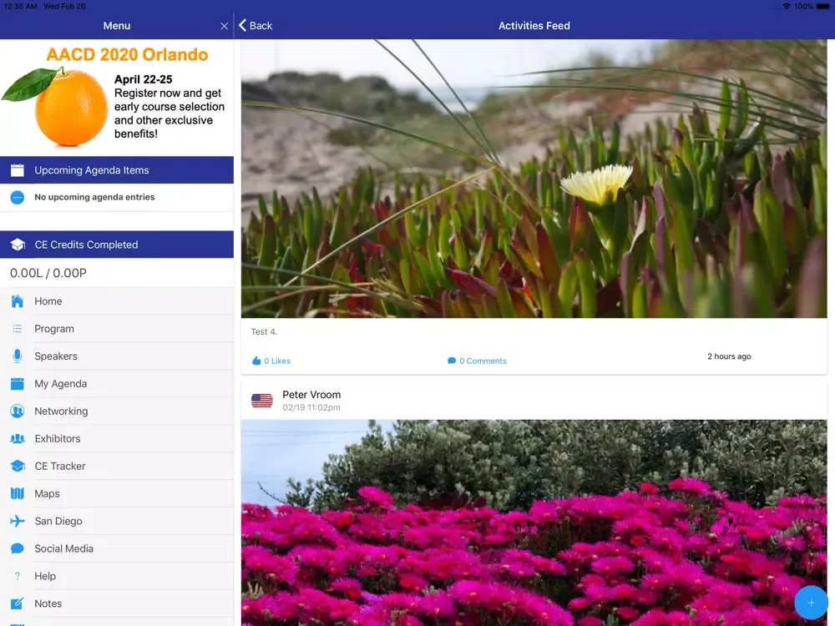Like the Test 4 post

271,361
